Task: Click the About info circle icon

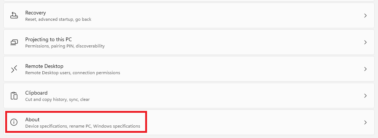Action: coord(14,122)
